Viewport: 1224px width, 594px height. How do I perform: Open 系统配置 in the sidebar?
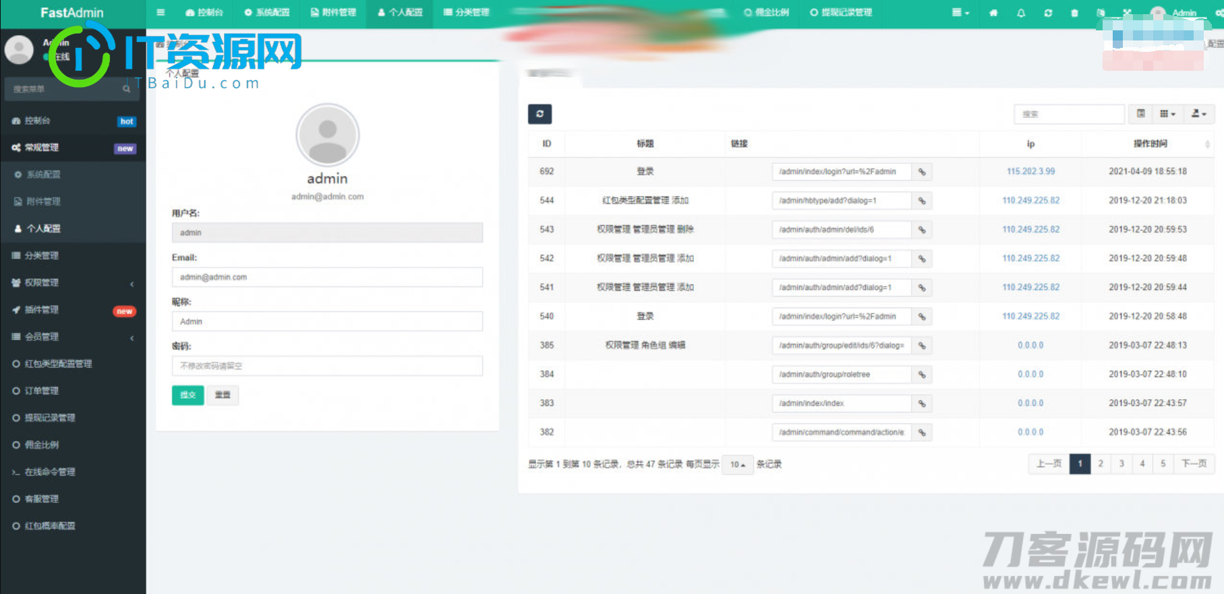coord(73,175)
